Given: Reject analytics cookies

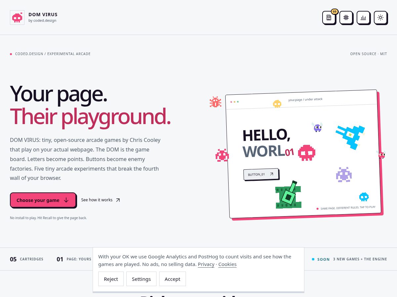Looking at the screenshot, I should point(111,279).
